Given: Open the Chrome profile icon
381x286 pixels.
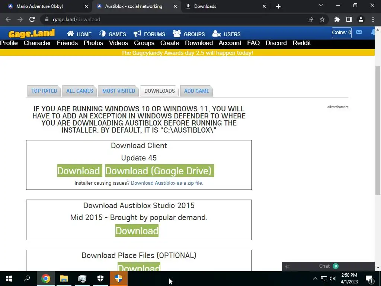Looking at the screenshot, I should tap(361, 19).
